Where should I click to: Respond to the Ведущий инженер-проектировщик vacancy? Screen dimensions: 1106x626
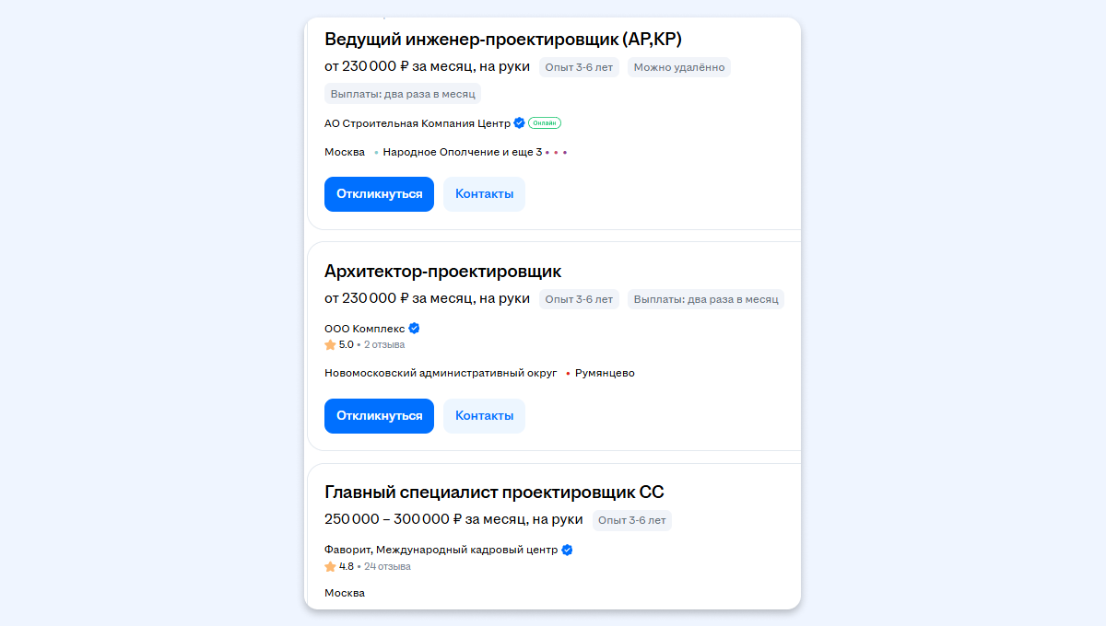click(x=379, y=194)
